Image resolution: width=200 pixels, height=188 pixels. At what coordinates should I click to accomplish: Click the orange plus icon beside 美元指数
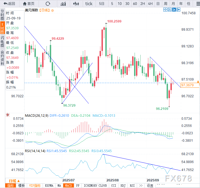[53, 10]
